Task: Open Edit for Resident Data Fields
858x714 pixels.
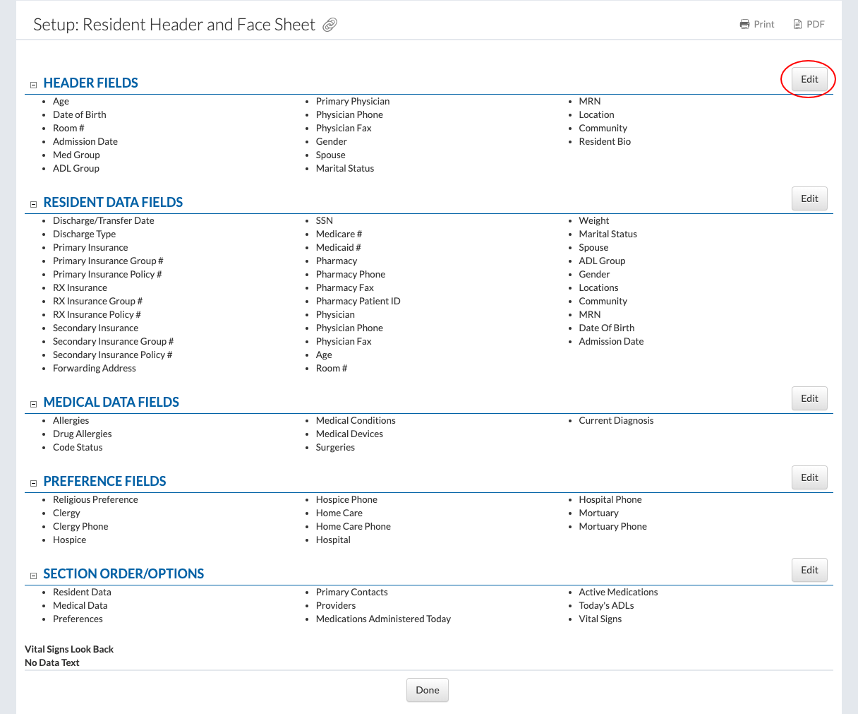Action: coord(809,198)
